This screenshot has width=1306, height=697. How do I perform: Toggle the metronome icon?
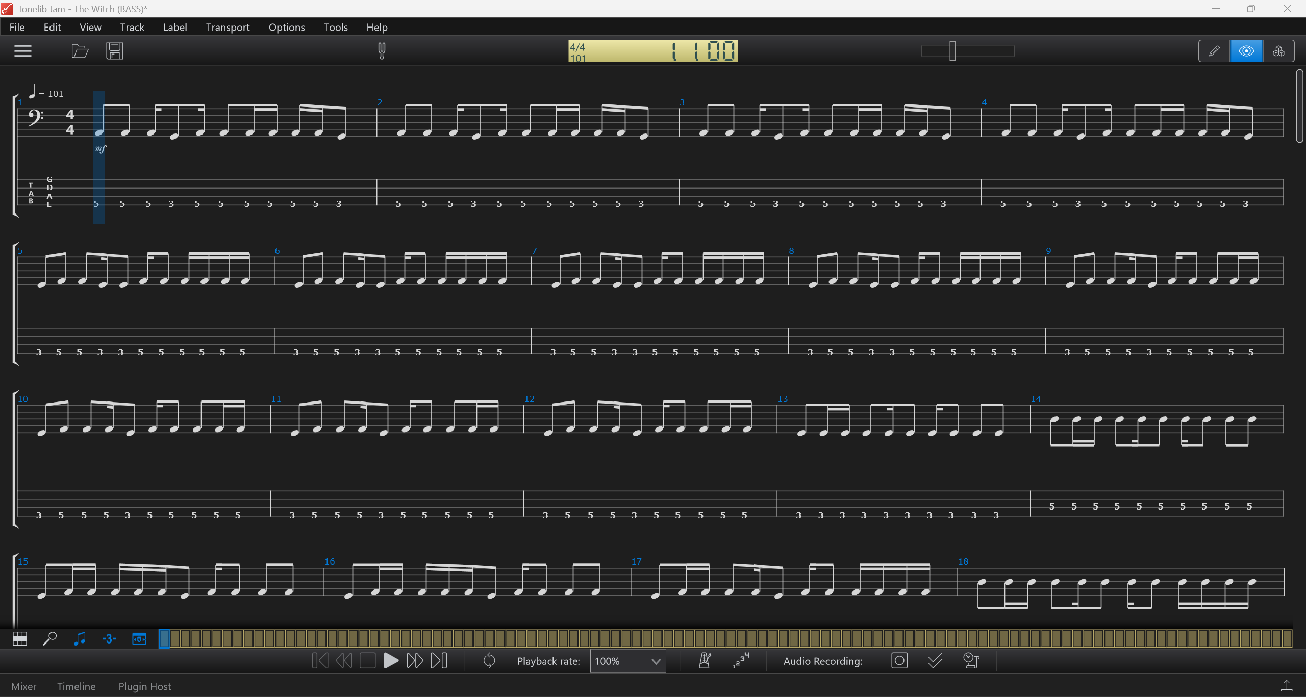[x=705, y=661]
